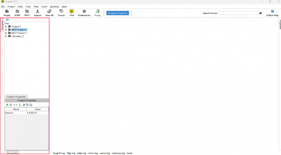Save properties to file icon
Image resolution: width=281 pixels, height=155 pixels.
click(31, 105)
